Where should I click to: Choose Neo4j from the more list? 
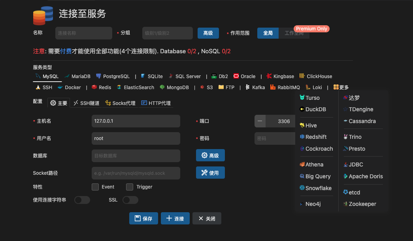312,204
